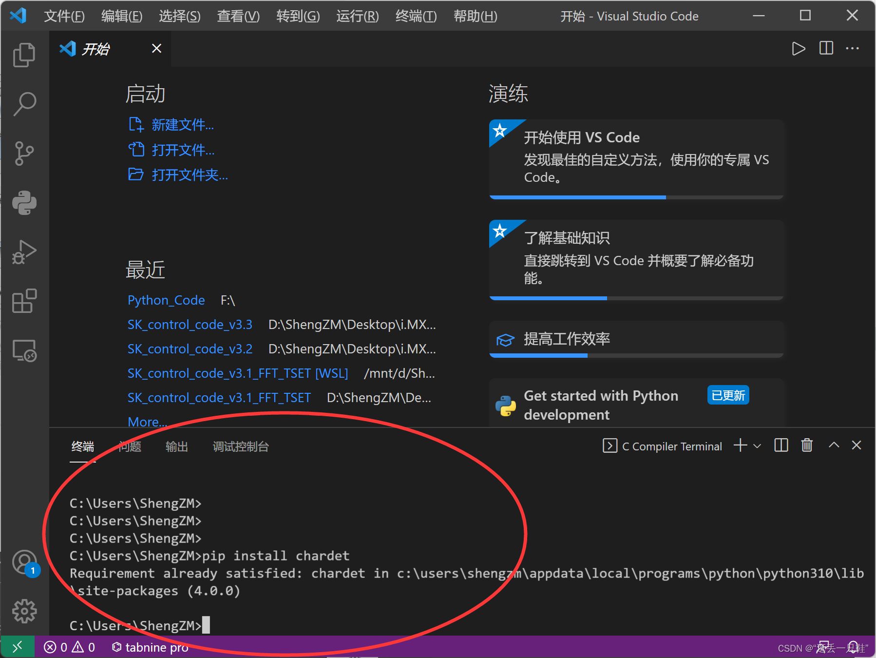The width and height of the screenshot is (876, 658).
Task: Create a new terminal with plus icon
Action: tap(741, 445)
